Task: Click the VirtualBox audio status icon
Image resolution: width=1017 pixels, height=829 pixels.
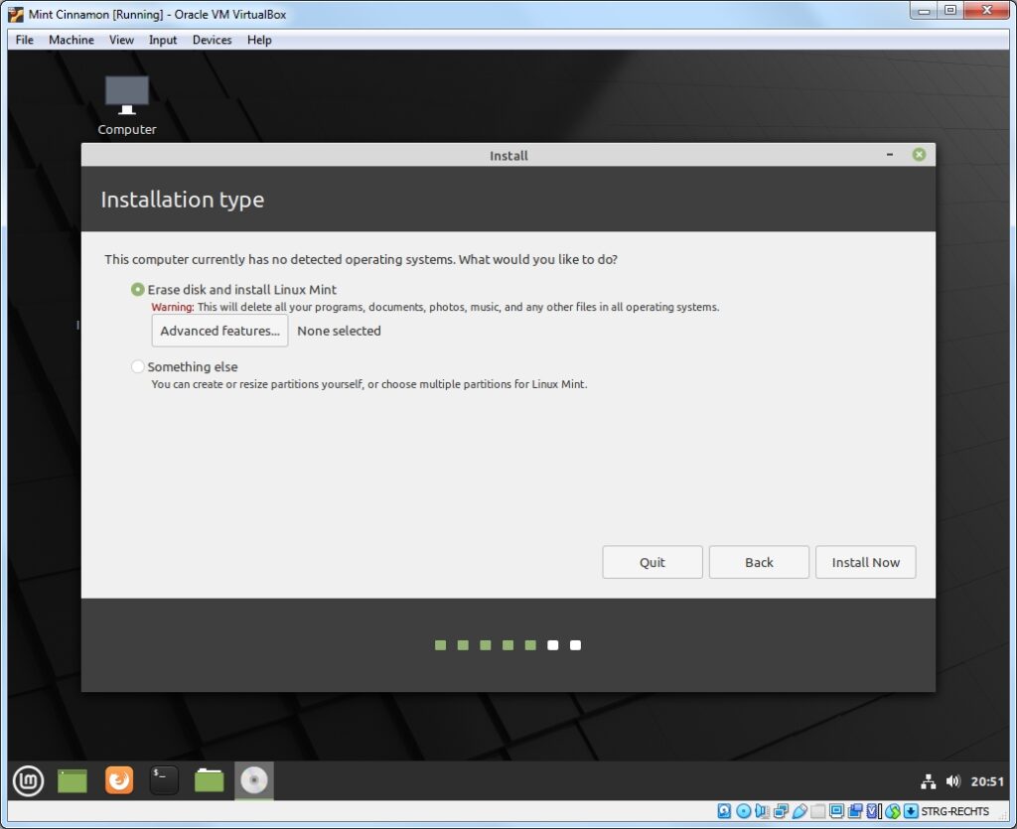Action: tap(762, 811)
